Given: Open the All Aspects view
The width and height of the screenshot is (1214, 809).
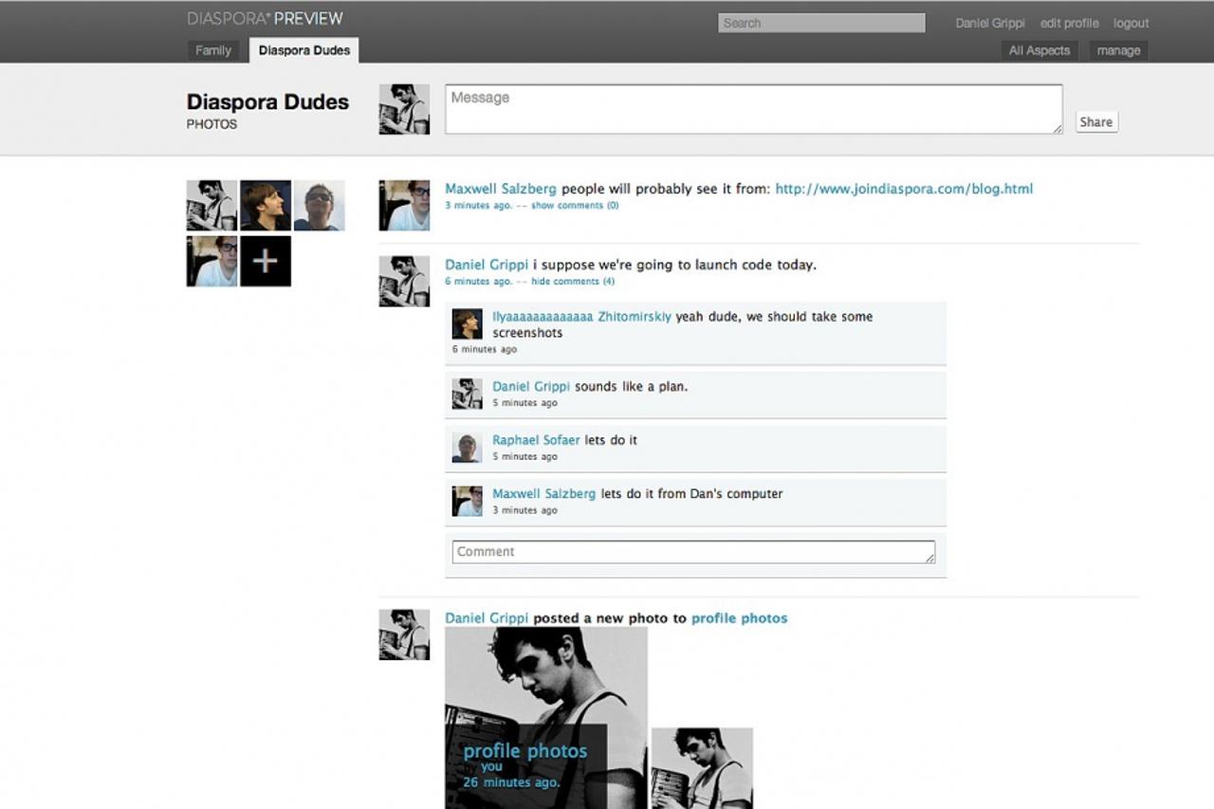Looking at the screenshot, I should tap(1039, 50).
